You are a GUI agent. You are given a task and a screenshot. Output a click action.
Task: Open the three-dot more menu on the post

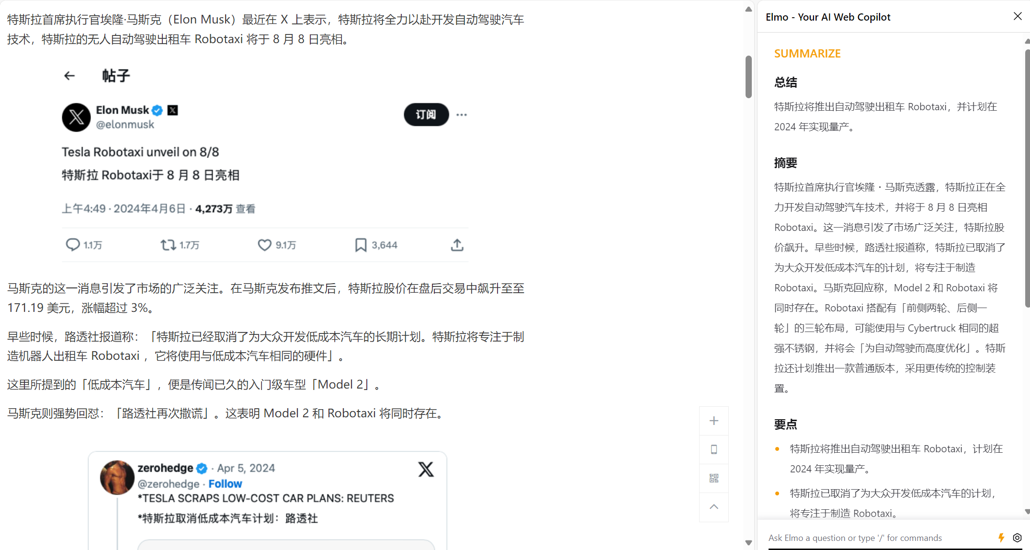462,115
